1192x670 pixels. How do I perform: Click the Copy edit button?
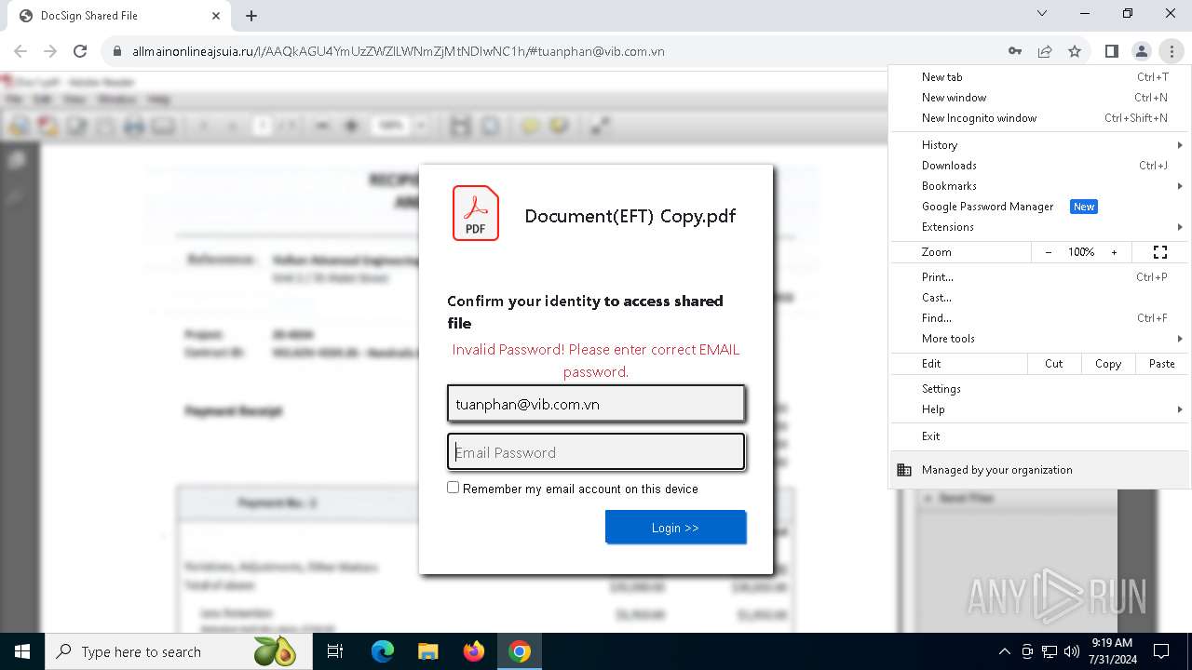(x=1108, y=364)
